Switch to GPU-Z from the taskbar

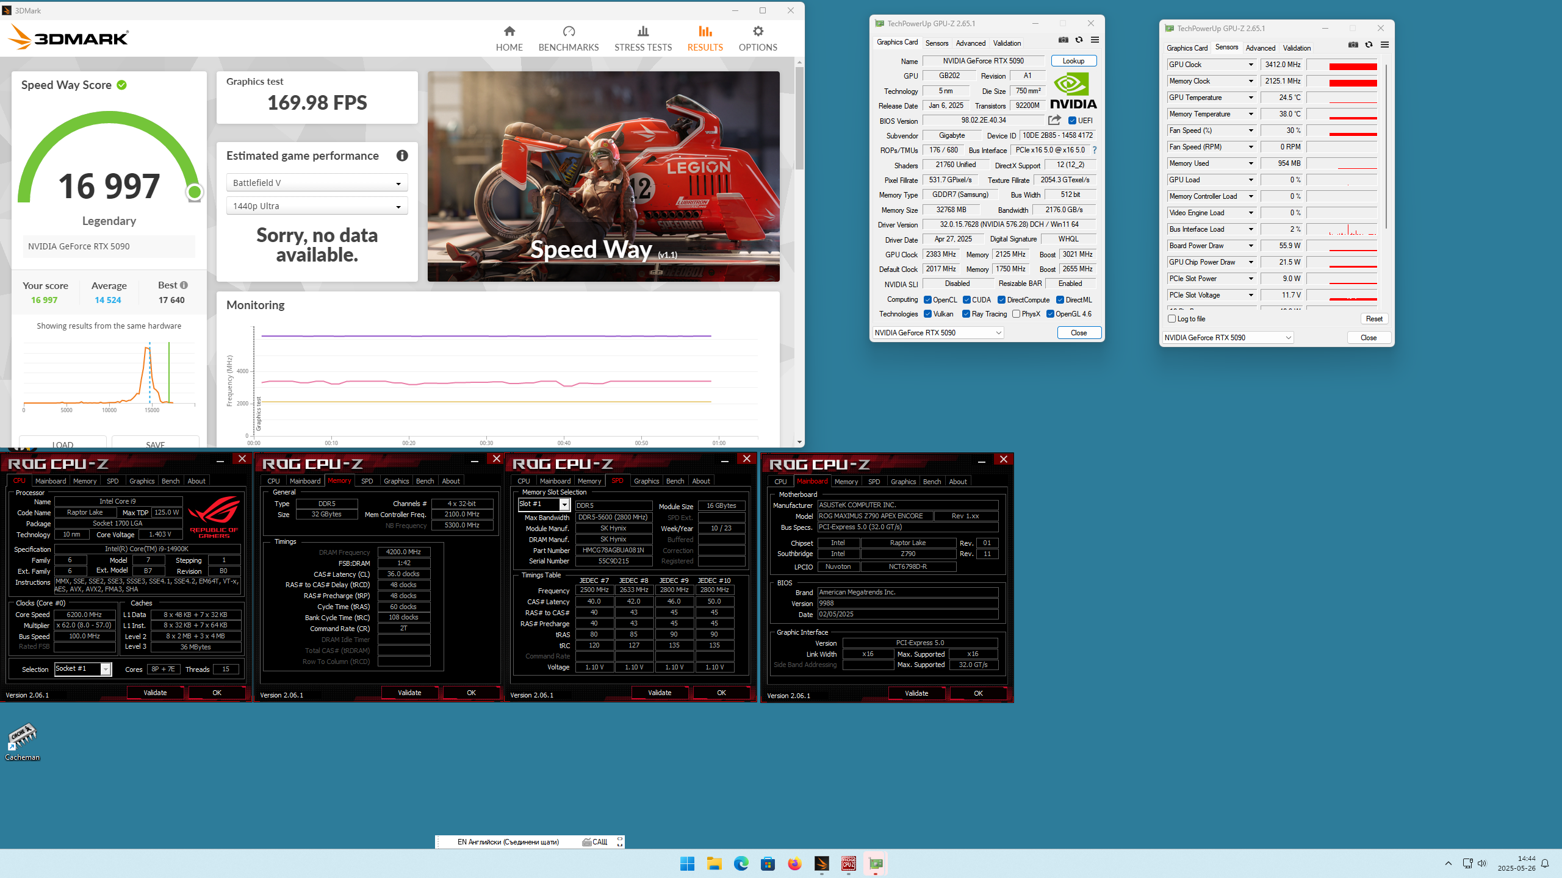click(876, 863)
